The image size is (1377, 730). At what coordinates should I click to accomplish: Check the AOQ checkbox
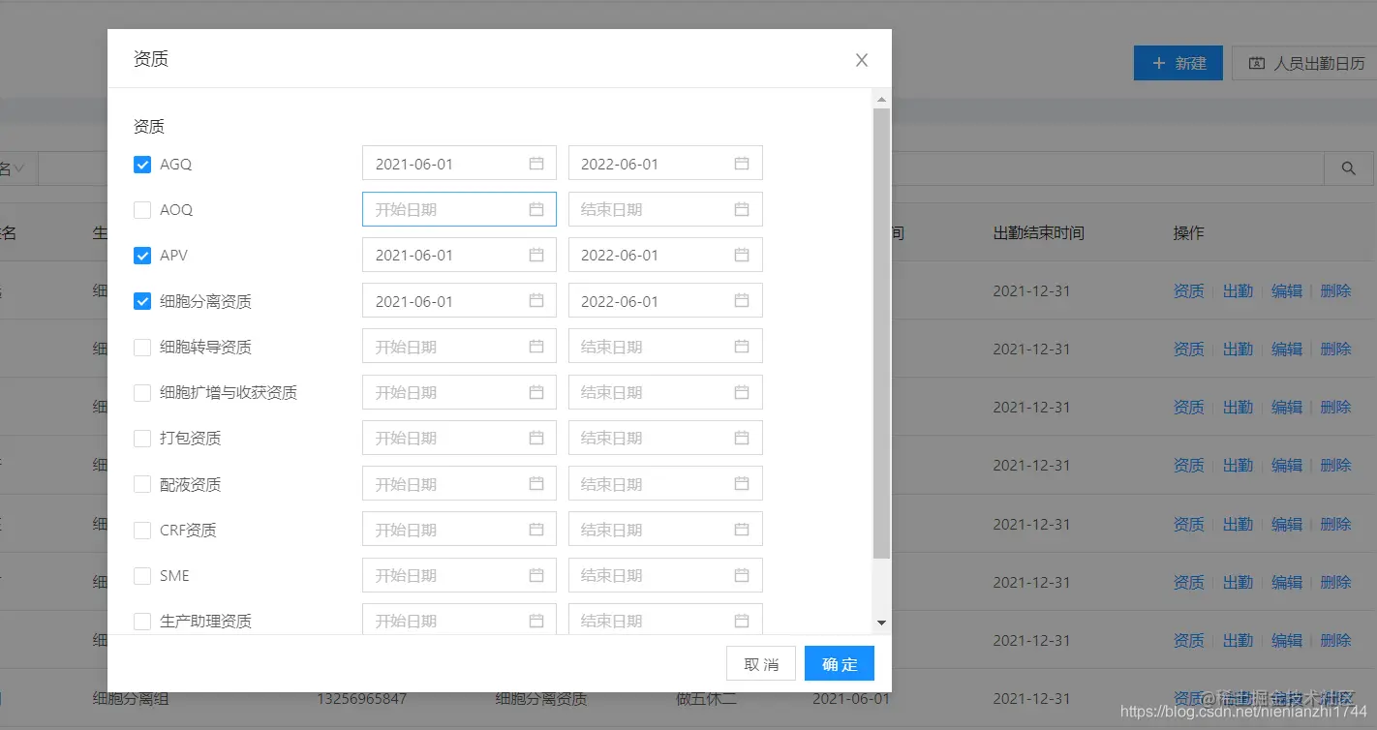pyautogui.click(x=142, y=210)
